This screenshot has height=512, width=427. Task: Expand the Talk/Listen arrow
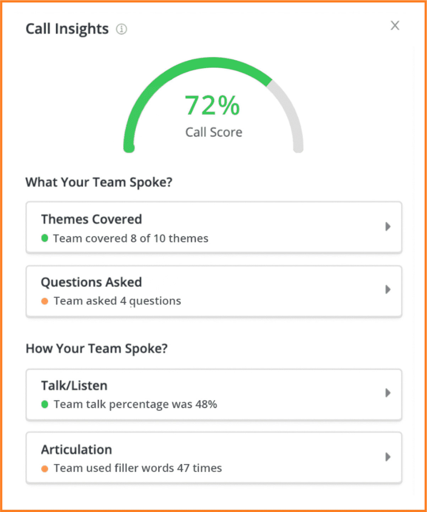(388, 393)
